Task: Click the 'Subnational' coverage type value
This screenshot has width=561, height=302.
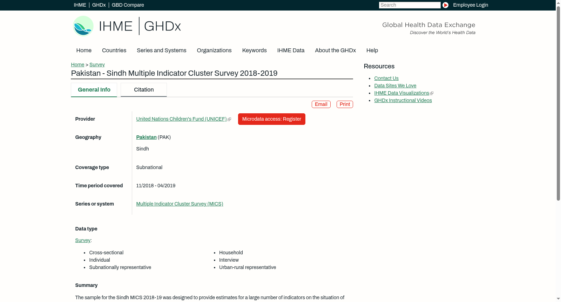Action: (149, 167)
